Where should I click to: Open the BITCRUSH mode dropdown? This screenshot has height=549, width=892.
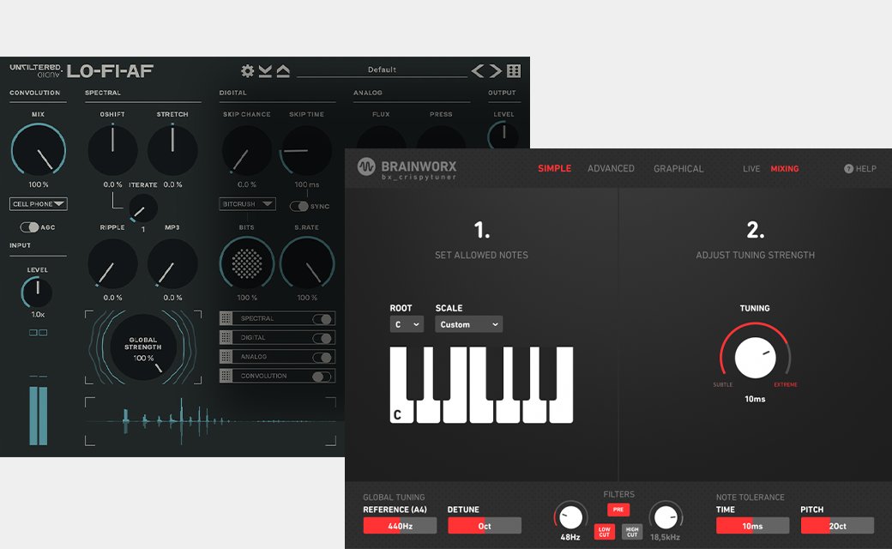click(x=248, y=203)
